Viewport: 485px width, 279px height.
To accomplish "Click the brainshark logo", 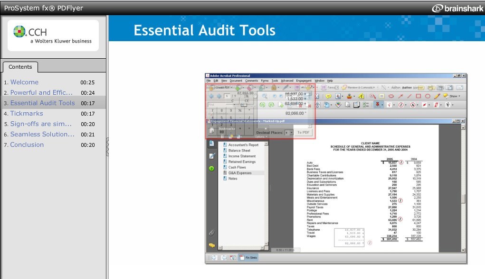I will point(457,8).
